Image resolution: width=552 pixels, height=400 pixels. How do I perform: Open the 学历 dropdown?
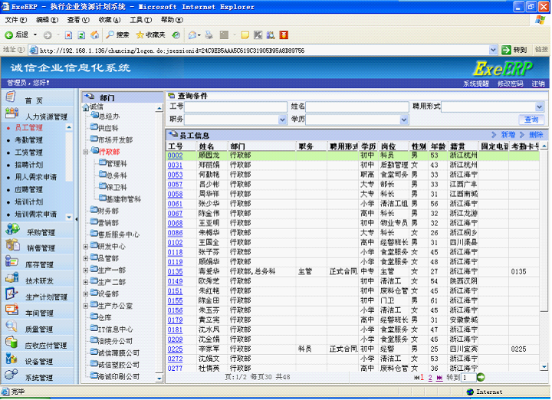coord(404,120)
